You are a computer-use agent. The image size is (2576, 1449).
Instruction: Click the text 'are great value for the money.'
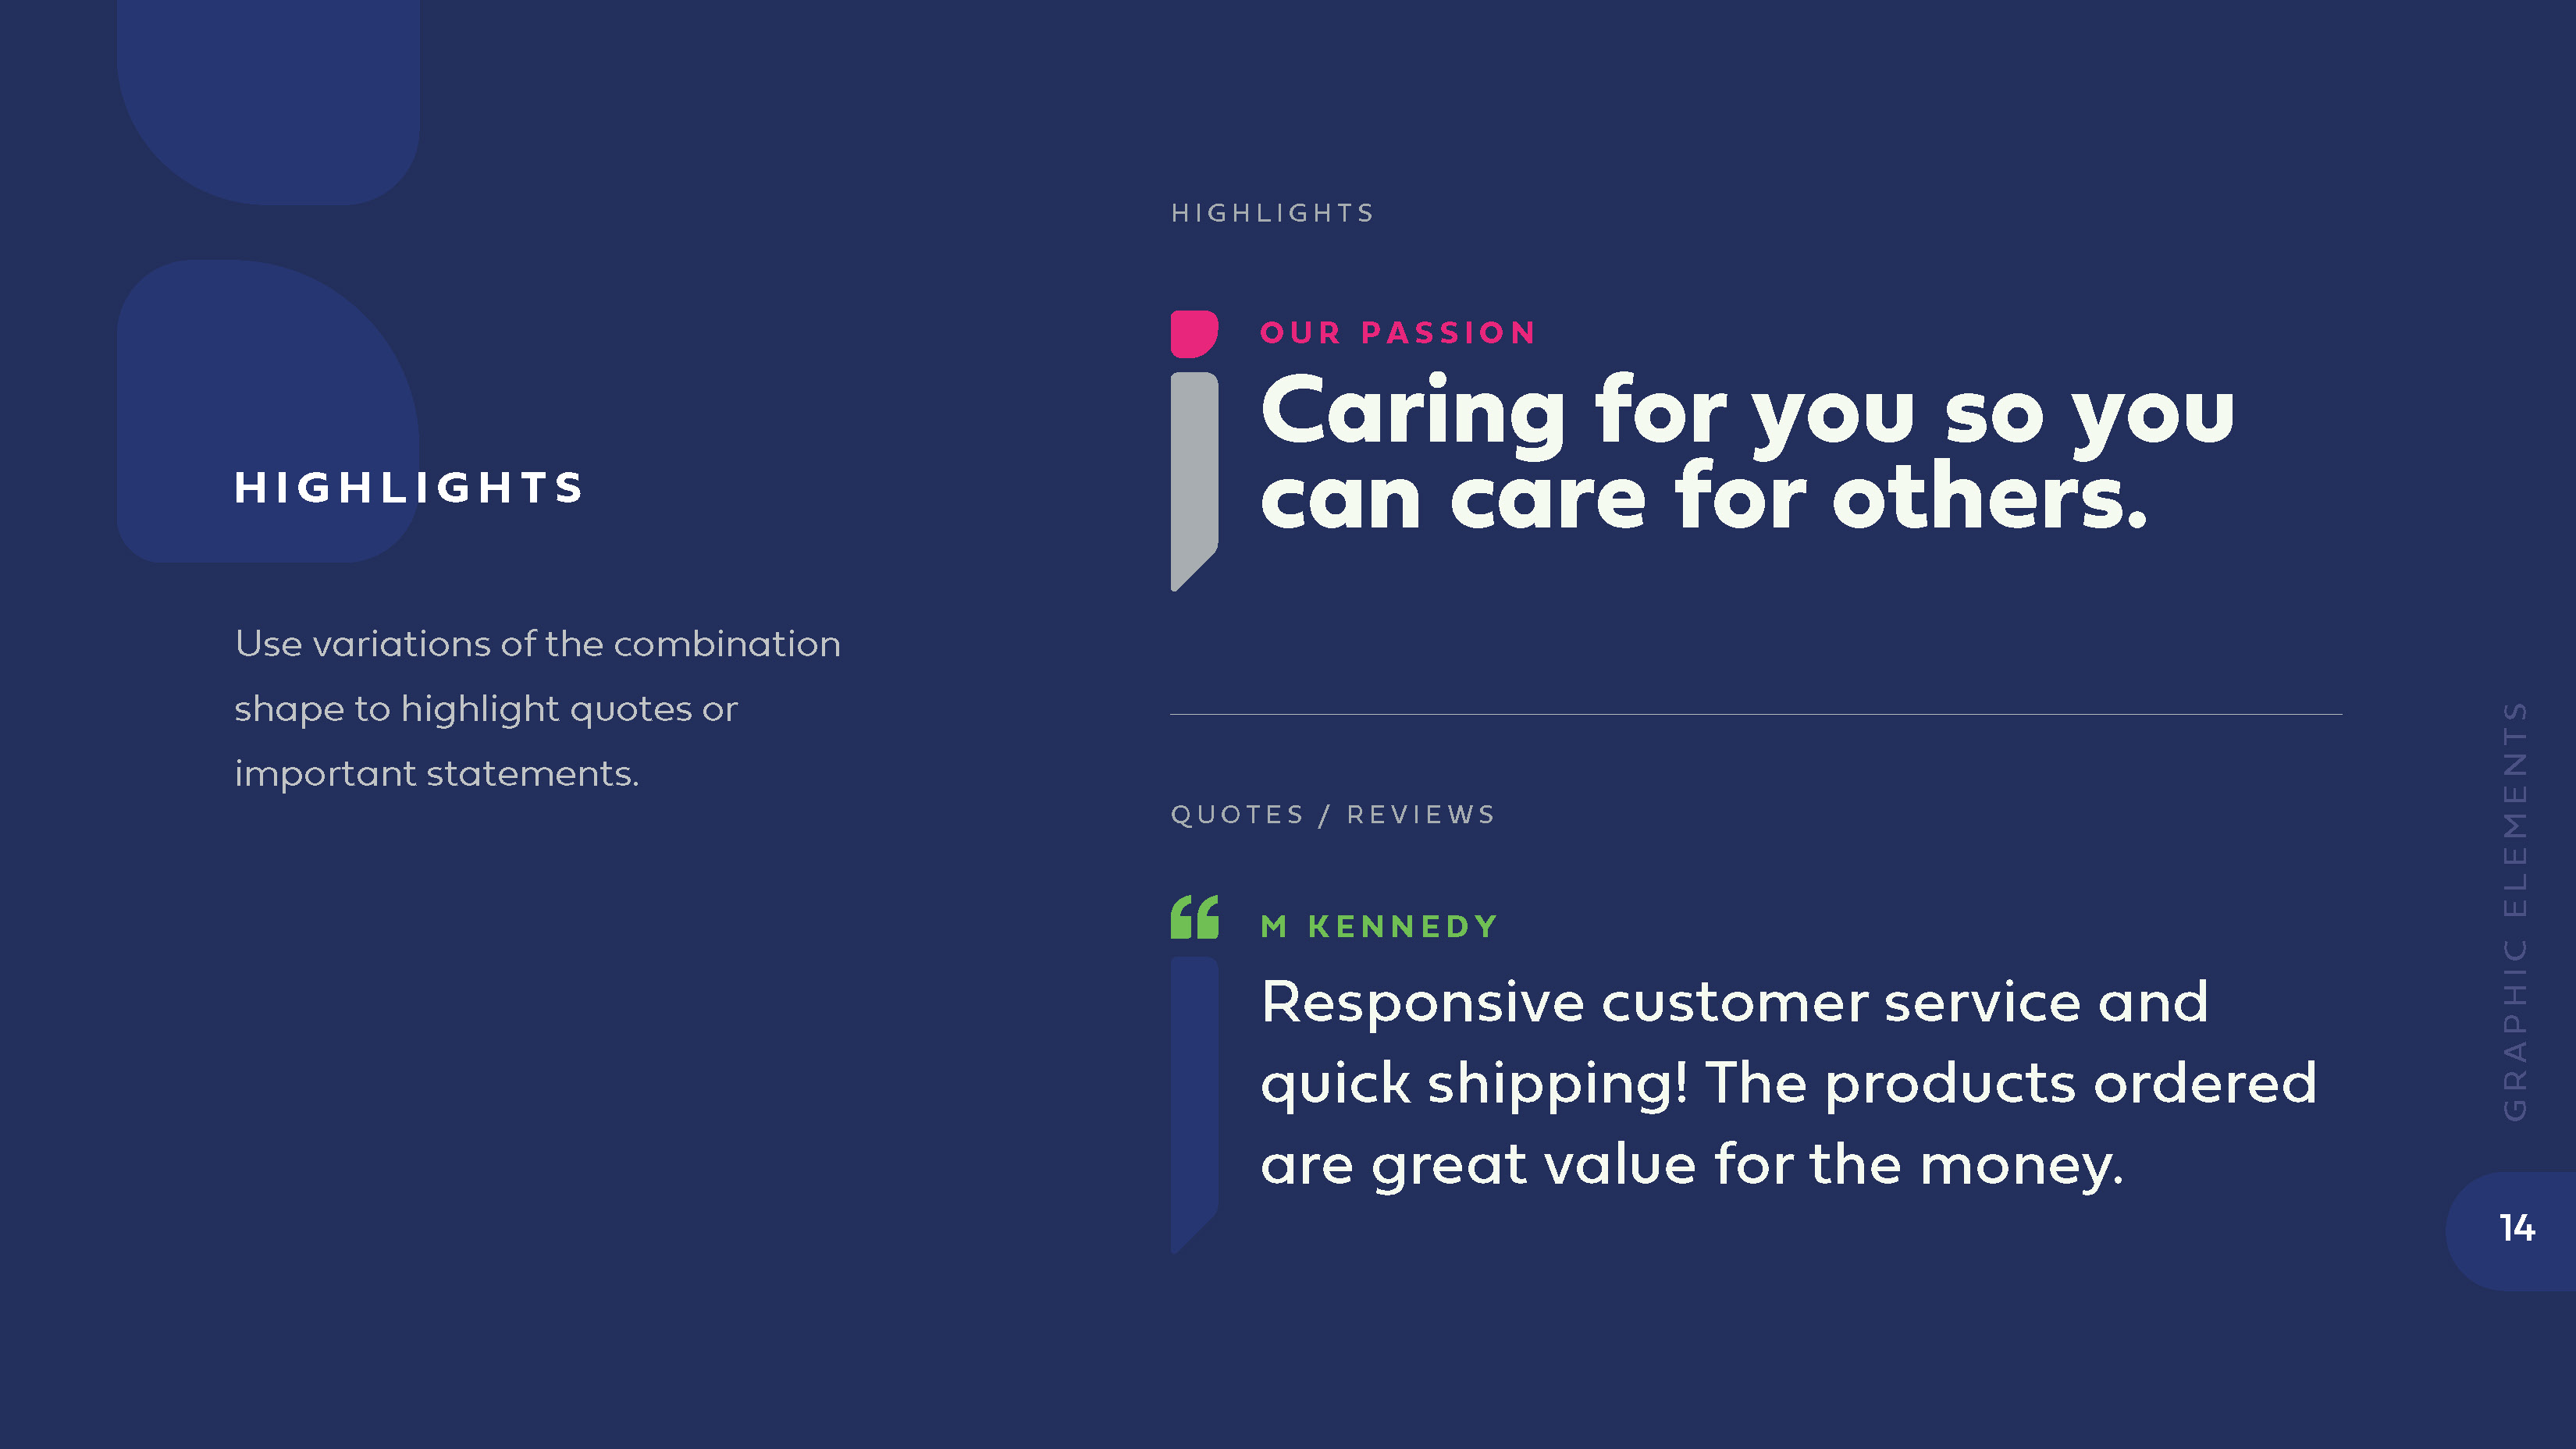pos(1691,1165)
